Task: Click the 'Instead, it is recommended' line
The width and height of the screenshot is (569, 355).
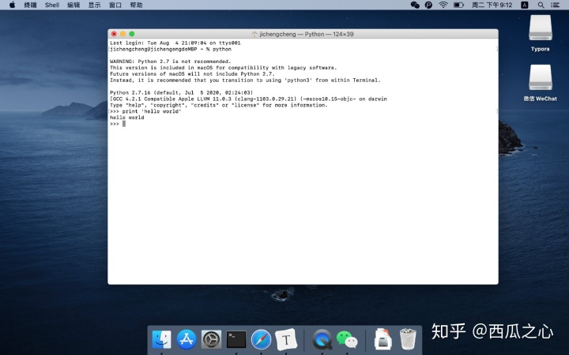Action: coord(245,80)
